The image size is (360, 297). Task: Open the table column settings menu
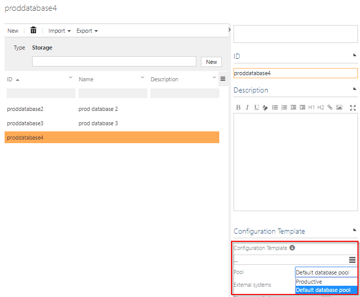pyautogui.click(x=223, y=79)
